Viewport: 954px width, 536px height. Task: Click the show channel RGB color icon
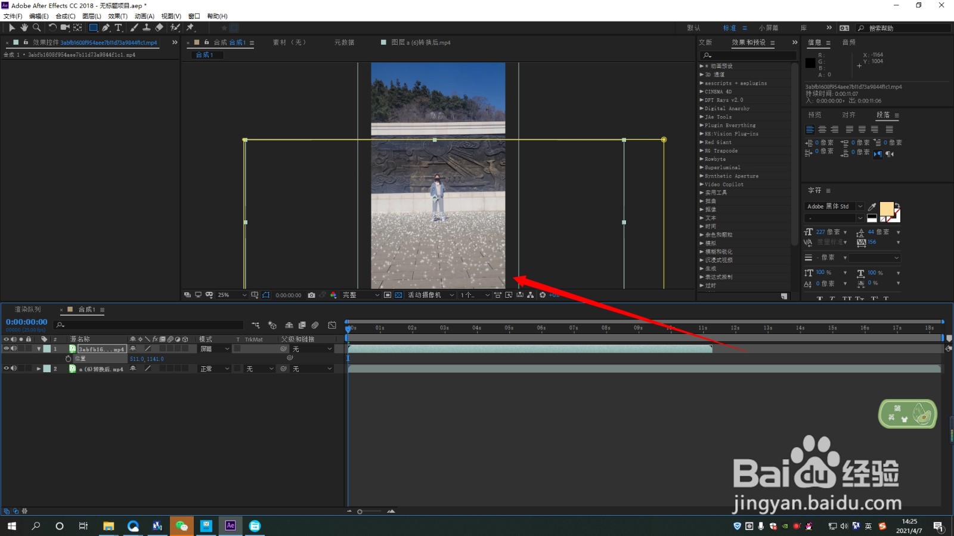tap(333, 295)
